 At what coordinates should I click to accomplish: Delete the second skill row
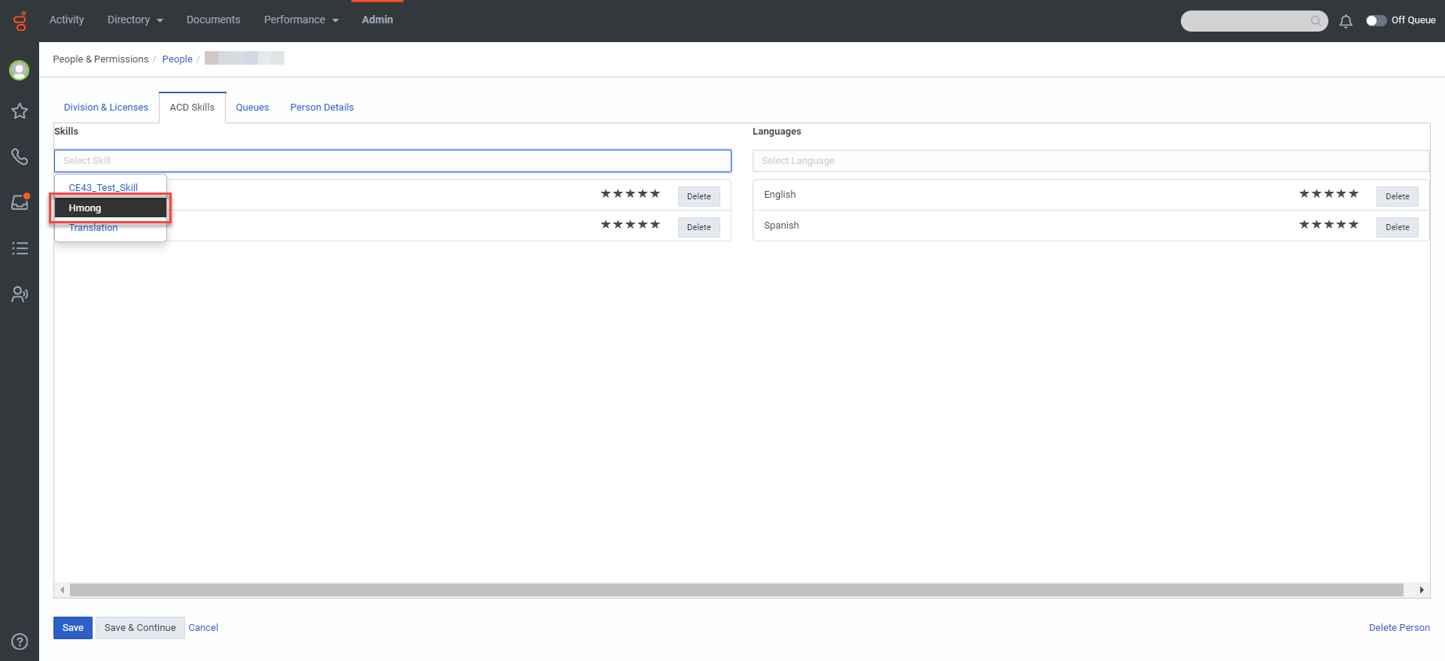(698, 227)
